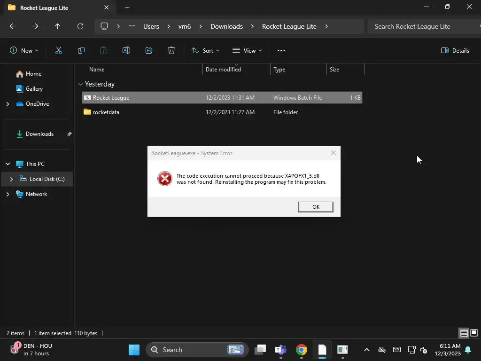This screenshot has width=481, height=361.
Task: Click OK in the System Error dialog
Action: coord(315,207)
